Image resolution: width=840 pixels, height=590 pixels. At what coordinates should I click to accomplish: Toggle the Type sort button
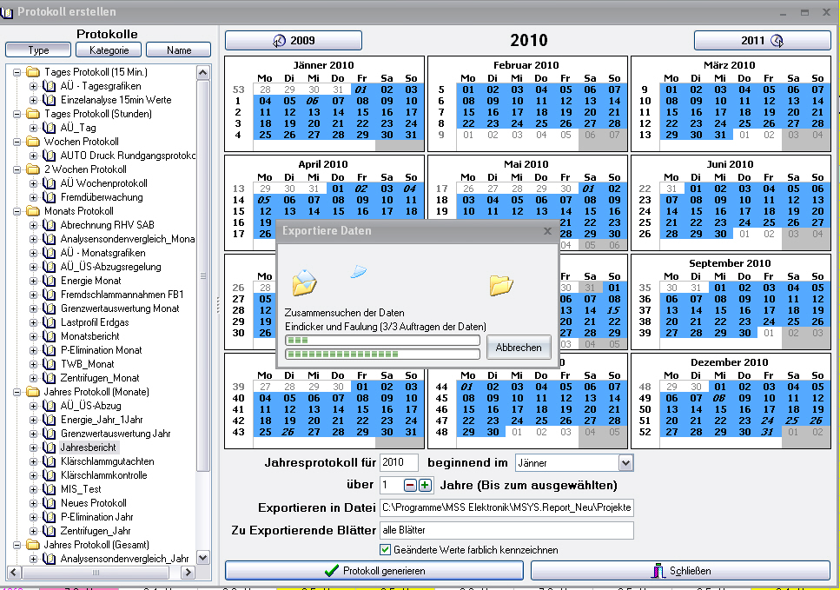click(38, 50)
